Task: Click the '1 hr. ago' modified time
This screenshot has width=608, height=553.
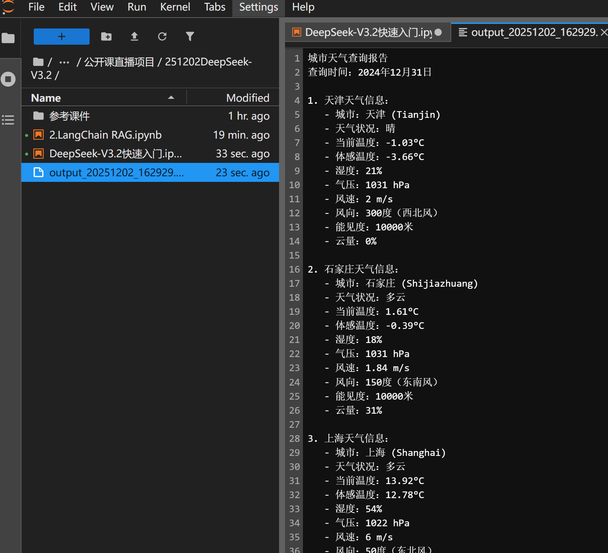Action: point(248,116)
